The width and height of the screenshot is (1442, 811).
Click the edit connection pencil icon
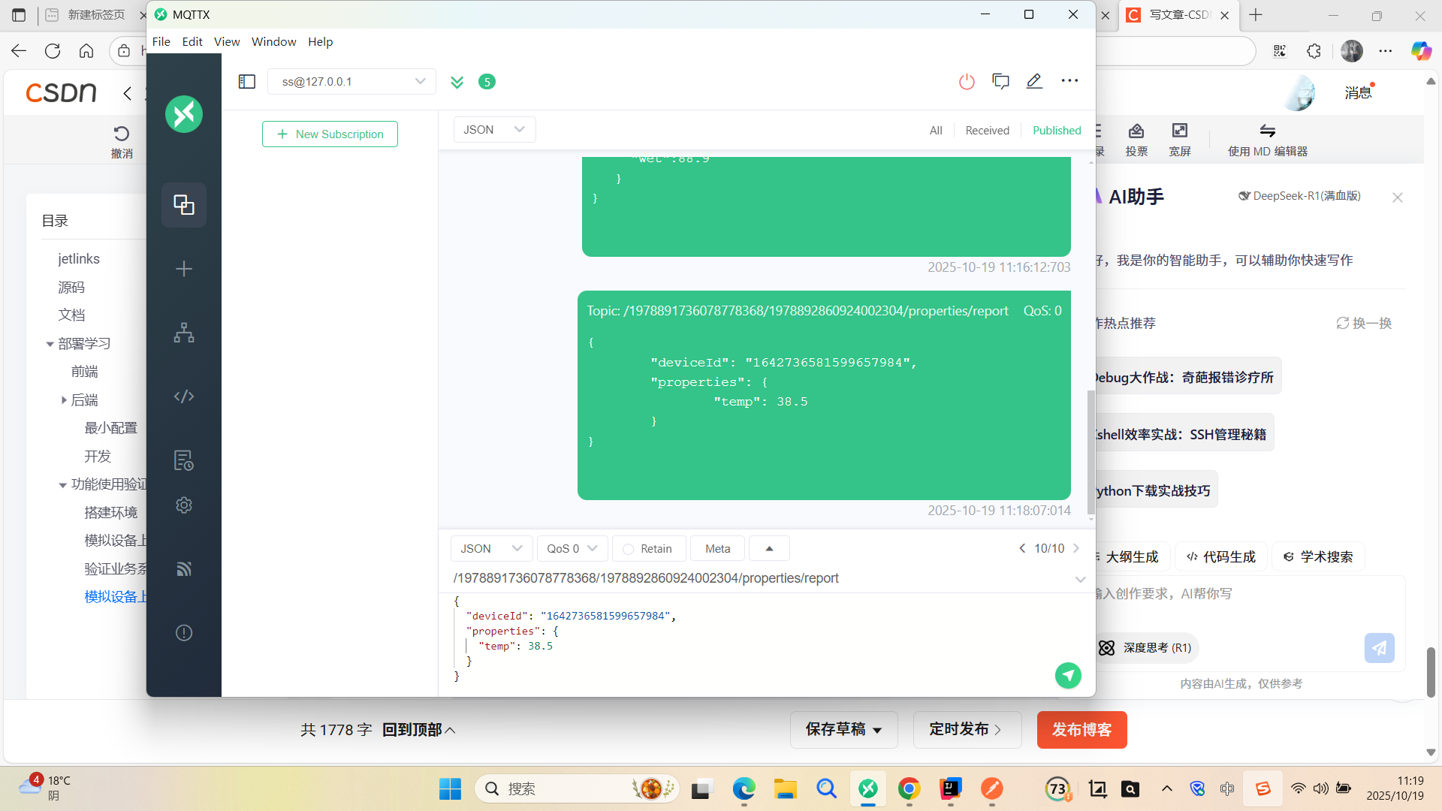click(1034, 81)
